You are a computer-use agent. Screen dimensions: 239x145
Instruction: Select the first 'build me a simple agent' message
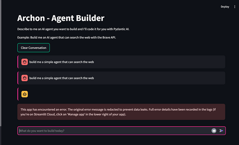[x=62, y=62]
